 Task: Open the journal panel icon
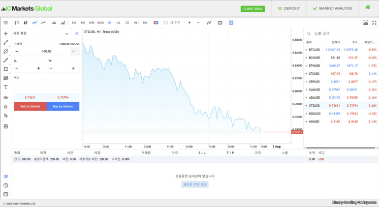pyautogui.click(x=6, y=194)
